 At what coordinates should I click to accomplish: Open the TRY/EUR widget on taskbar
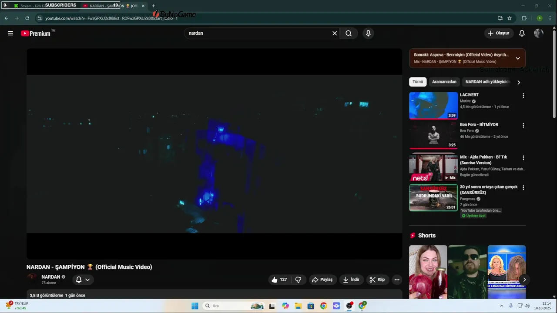click(x=17, y=306)
